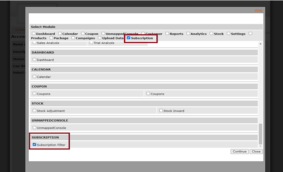Check Dashboard under the DASHBOARD section
283x172 pixels.
click(34, 59)
